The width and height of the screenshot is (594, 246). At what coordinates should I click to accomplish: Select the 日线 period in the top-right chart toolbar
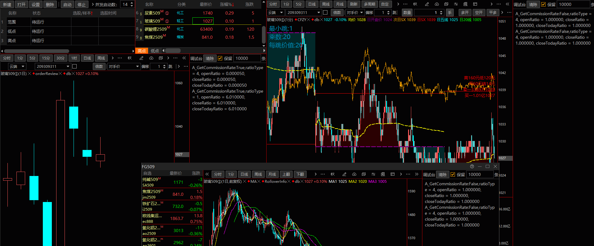[x=312, y=4]
